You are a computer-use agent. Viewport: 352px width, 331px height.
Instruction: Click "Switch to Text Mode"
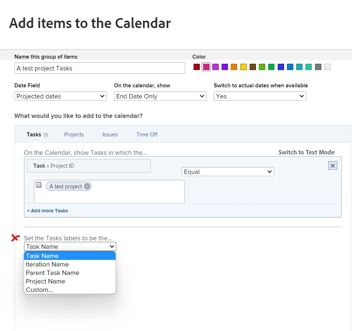tap(306, 152)
